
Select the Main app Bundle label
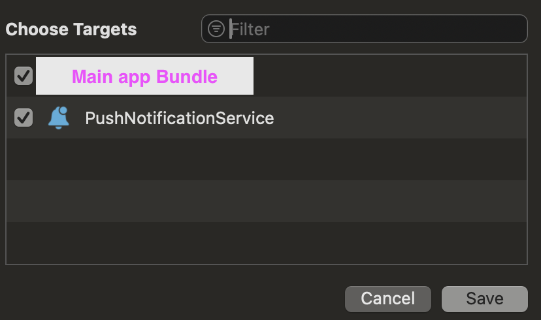point(144,76)
